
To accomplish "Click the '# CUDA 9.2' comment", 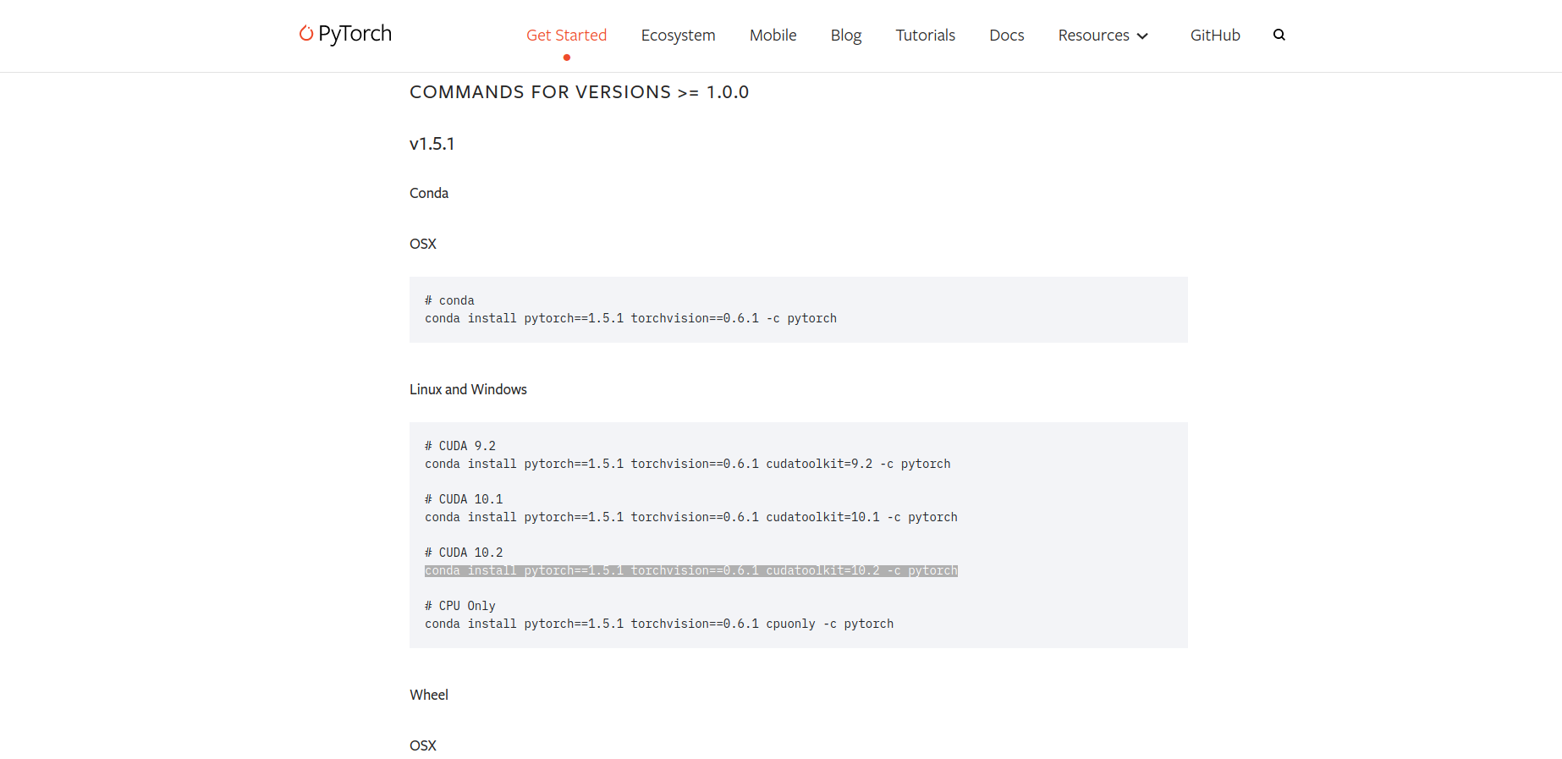I will tap(460, 446).
